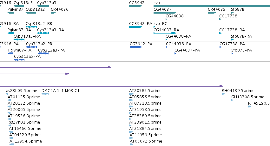Viewport: 270px width, 146px height.
Task: Select the CG44037 gene arrow
Action: pyautogui.click(x=165, y=13)
